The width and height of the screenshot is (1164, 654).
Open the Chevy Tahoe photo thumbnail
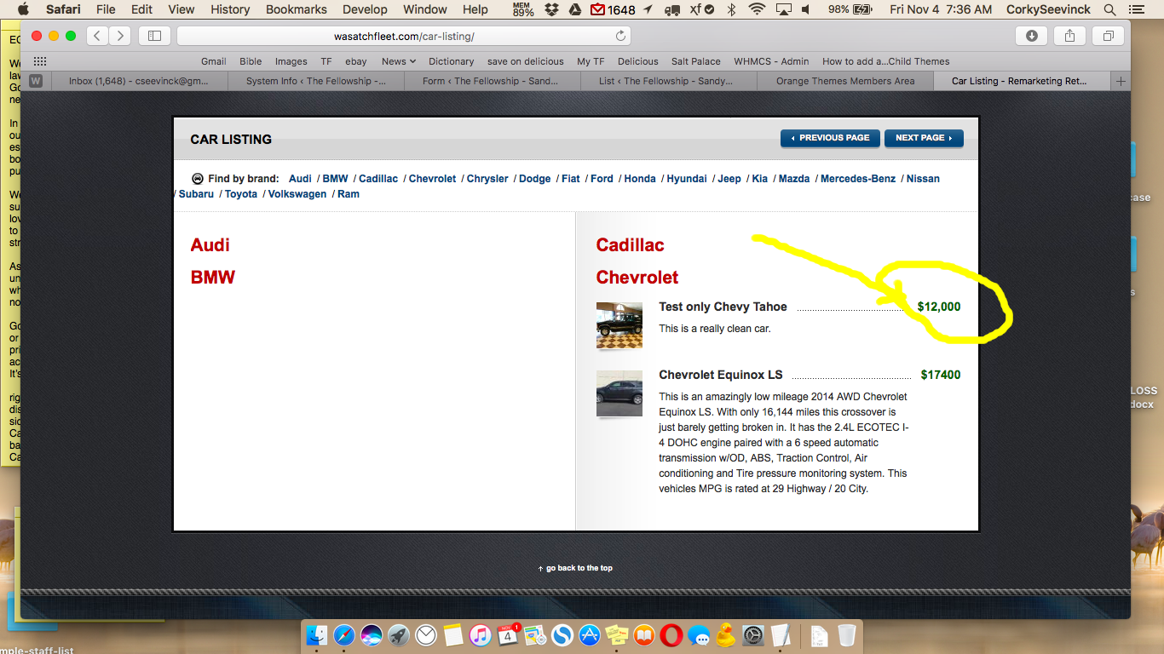(619, 324)
